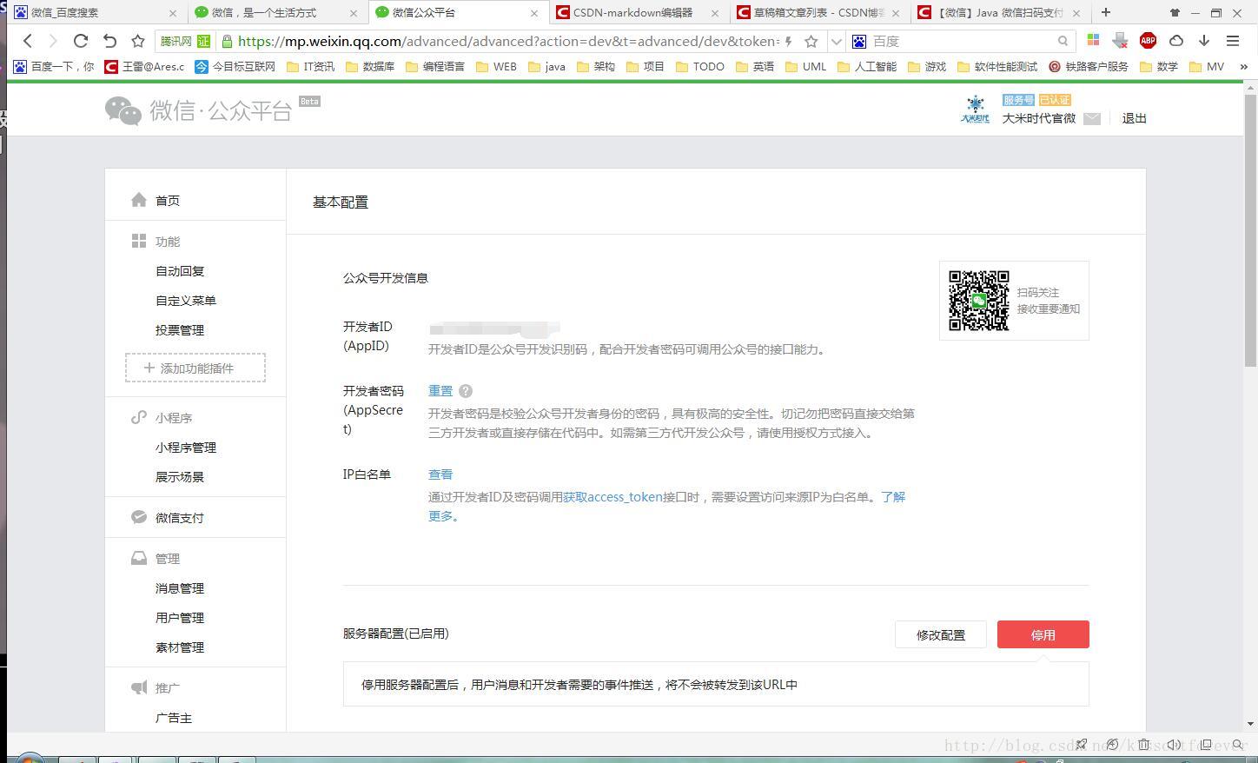This screenshot has height=763, width=1258.
Task: Click the home icon beside 首页
Action: [x=139, y=200]
